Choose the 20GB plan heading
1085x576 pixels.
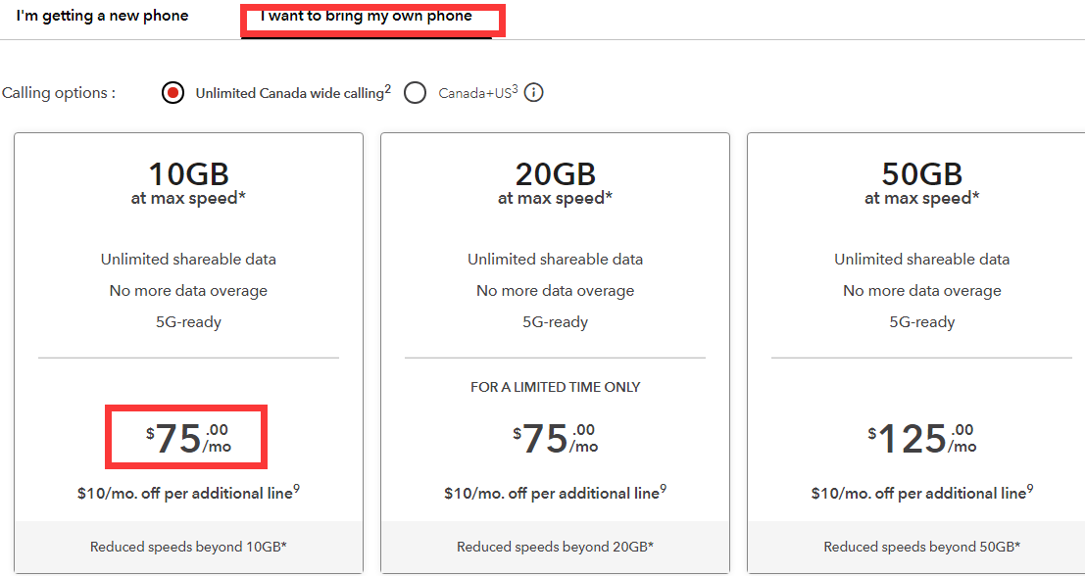[x=555, y=174]
